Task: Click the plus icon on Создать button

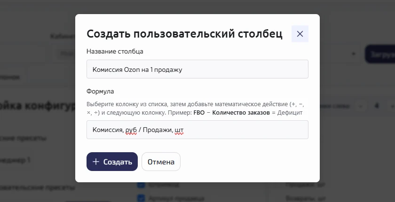Action: [96, 162]
